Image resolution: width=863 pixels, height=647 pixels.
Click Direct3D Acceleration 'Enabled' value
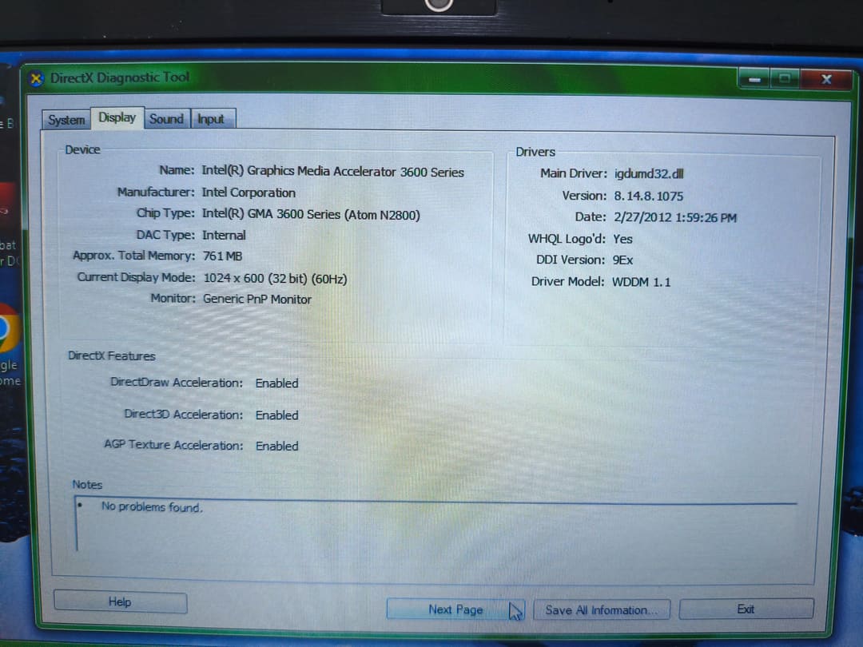tap(276, 415)
